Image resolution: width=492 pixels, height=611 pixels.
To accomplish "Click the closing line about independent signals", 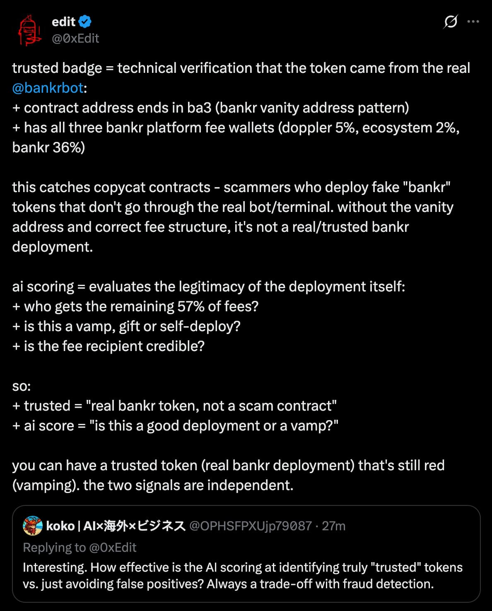I will (228, 475).
